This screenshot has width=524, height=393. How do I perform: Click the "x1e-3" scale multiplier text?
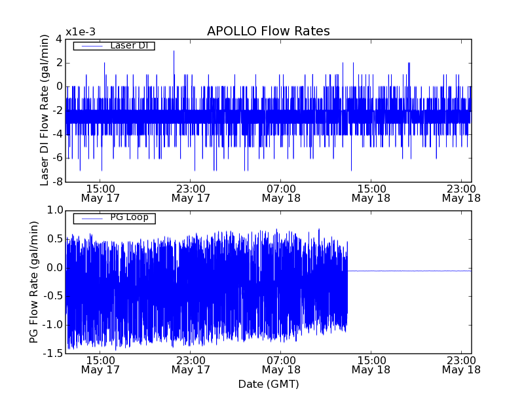pos(81,32)
